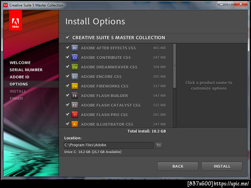Uncheck Adobe Flash Catalyst CS5 checkbox

(x=67, y=105)
